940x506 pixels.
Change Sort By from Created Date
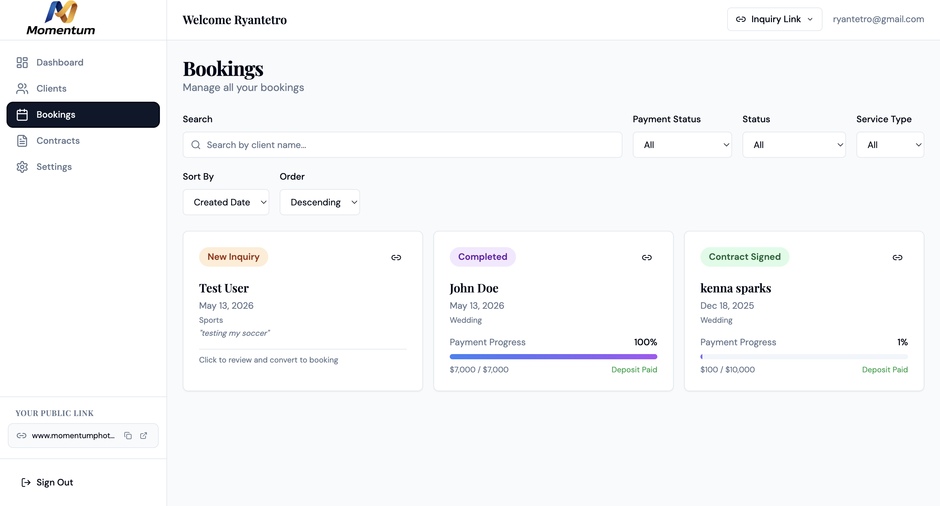[x=226, y=202]
